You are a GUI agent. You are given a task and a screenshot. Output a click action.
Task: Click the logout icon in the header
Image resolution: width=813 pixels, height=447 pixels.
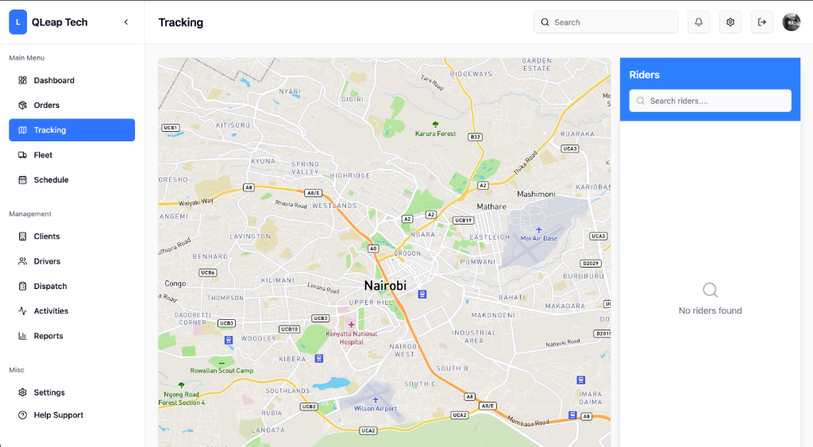tap(762, 22)
